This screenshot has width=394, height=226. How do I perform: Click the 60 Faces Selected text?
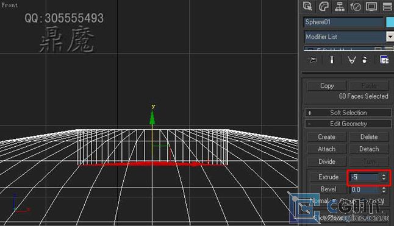tap(364, 96)
